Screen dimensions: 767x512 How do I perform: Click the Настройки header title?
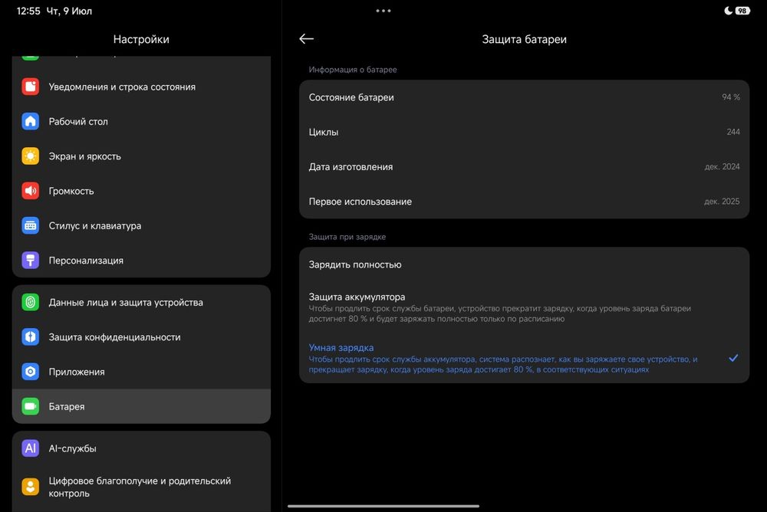click(141, 39)
